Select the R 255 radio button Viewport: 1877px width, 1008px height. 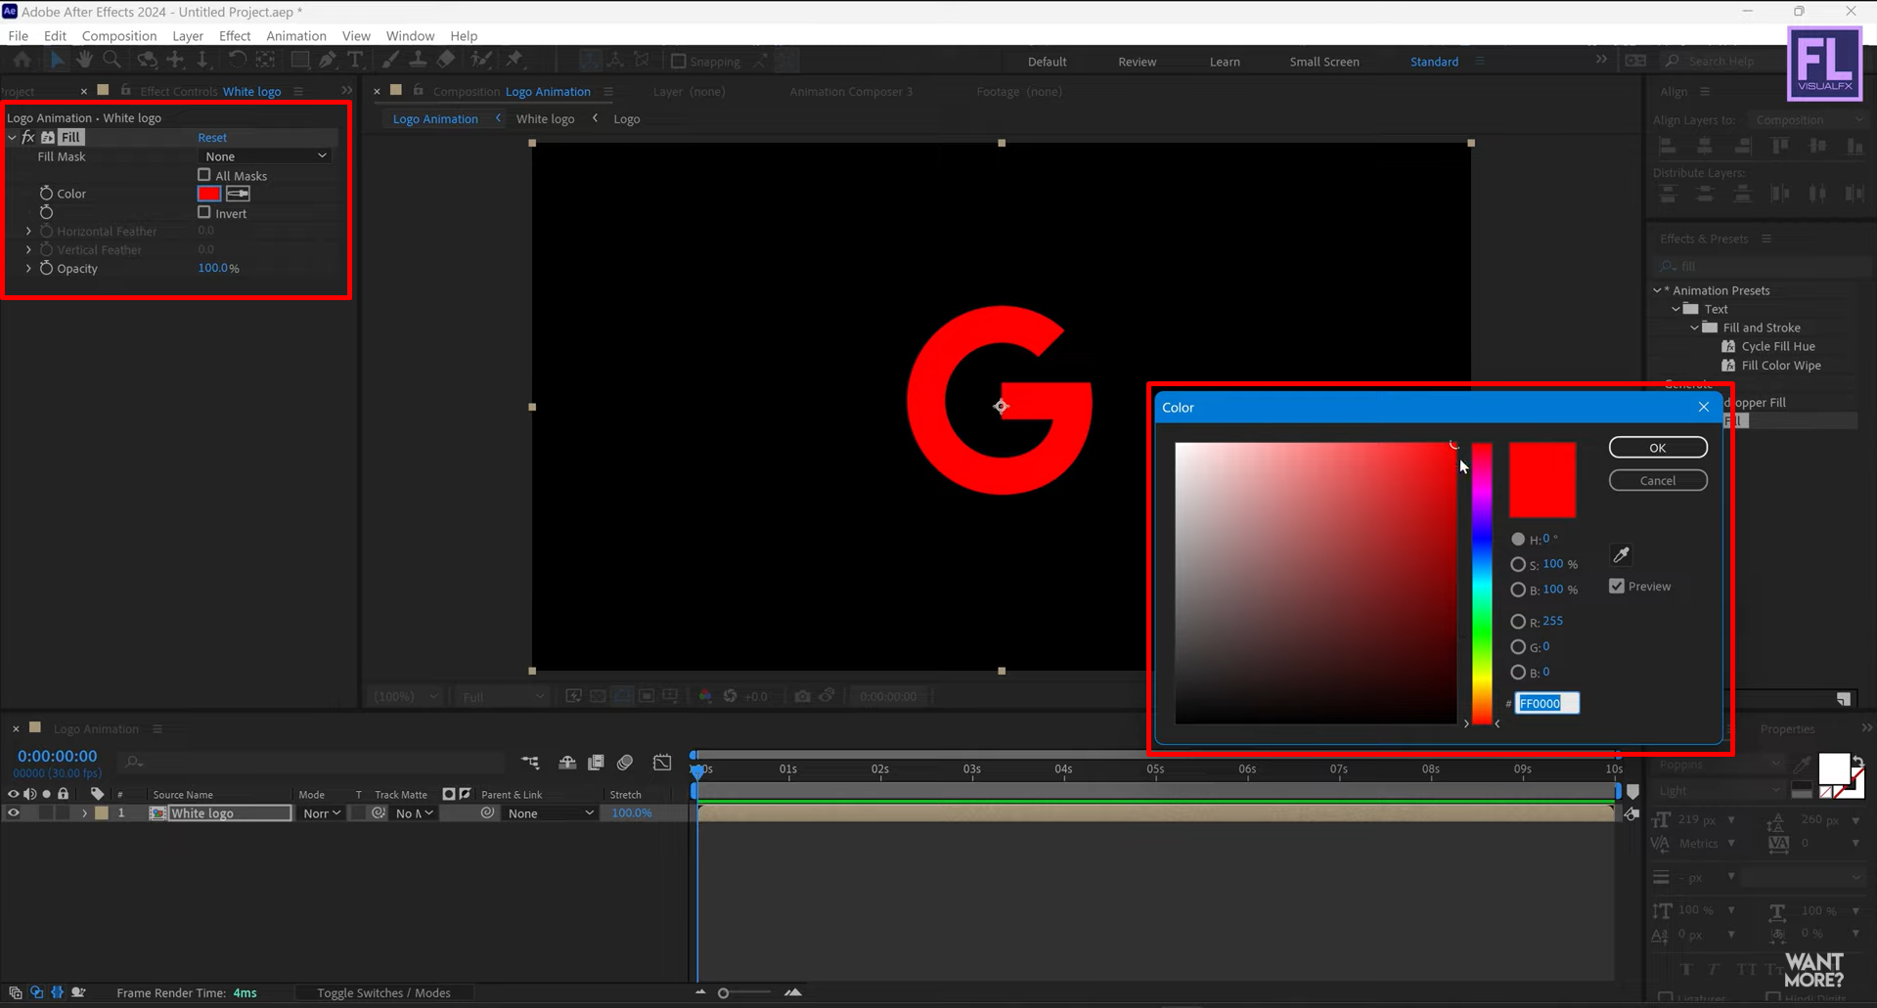click(x=1518, y=621)
